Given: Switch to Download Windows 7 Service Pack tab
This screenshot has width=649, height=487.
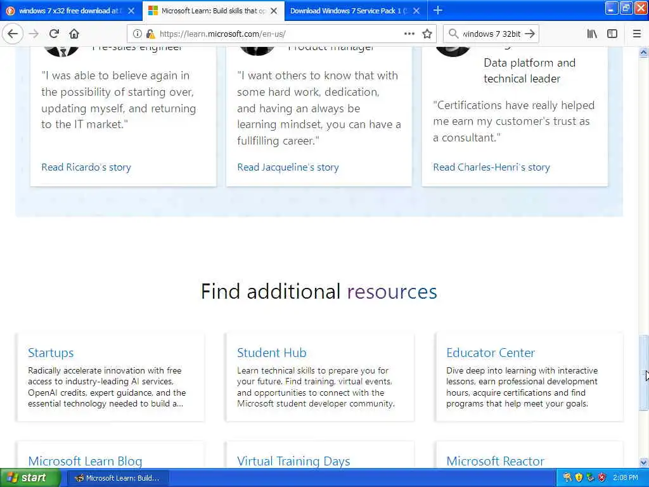Looking at the screenshot, I should coord(356,11).
